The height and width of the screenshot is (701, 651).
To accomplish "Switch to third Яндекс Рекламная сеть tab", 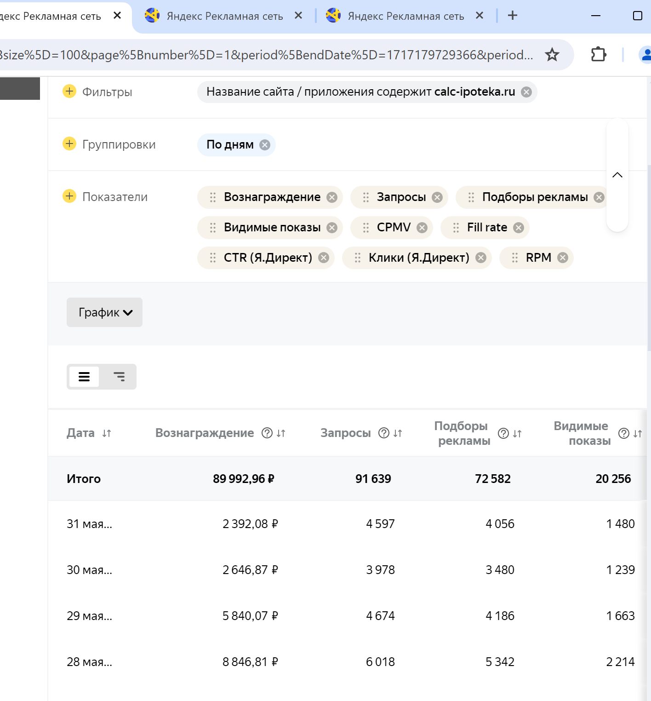I will pos(405,16).
